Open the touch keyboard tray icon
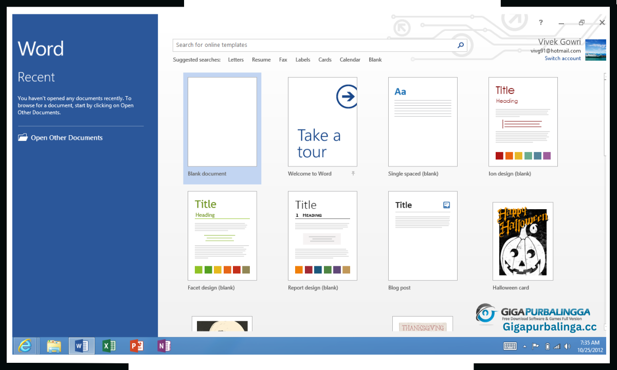Viewport: 617px width, 370px height. coord(510,346)
